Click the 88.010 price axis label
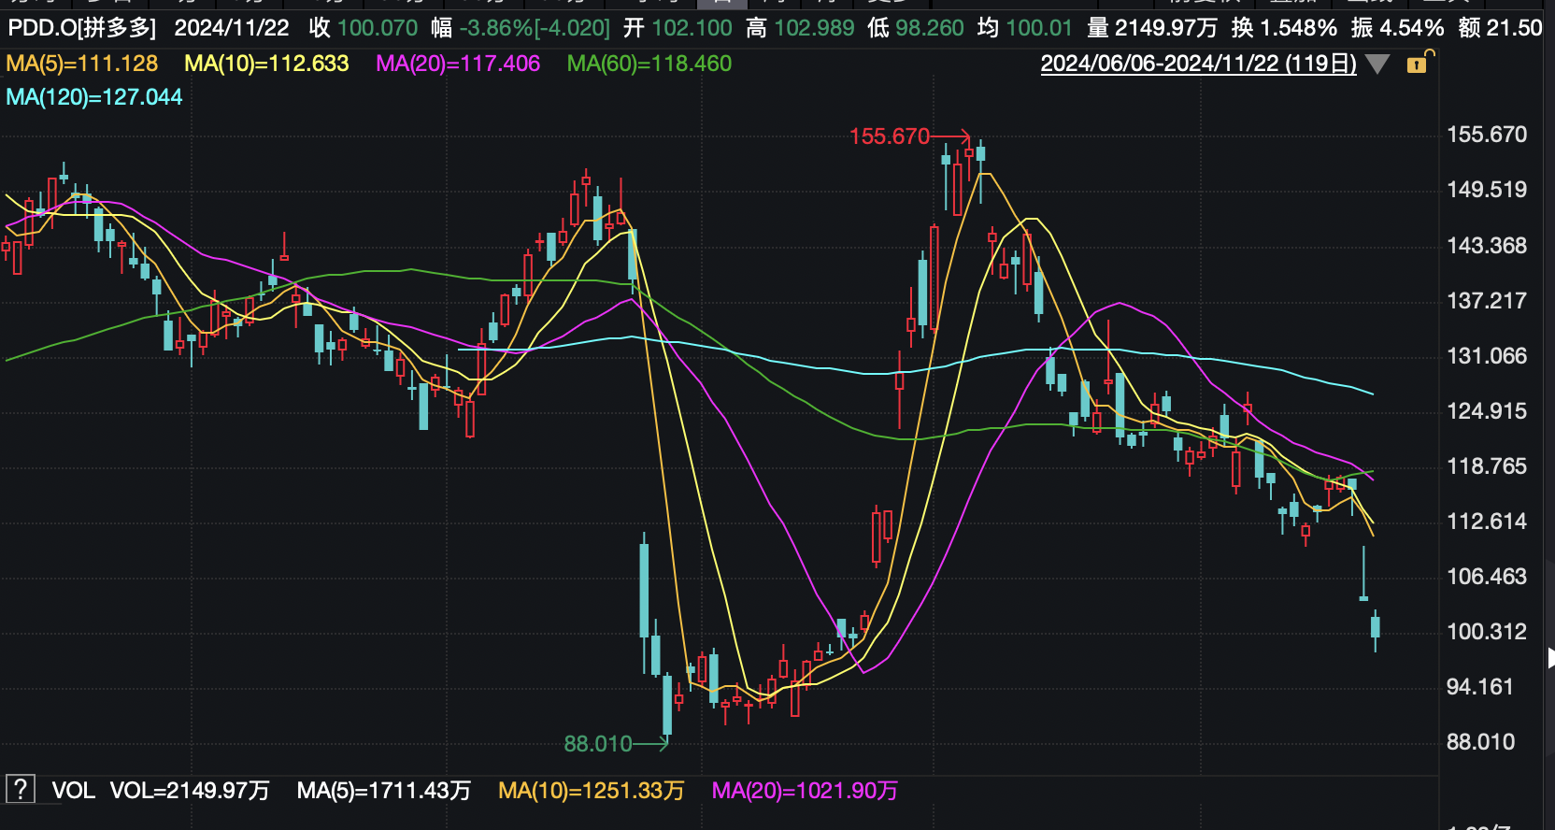Image resolution: width=1555 pixels, height=830 pixels. [1480, 742]
